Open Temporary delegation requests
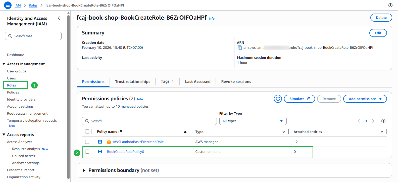This screenshot has height=182, width=398. click(32, 120)
